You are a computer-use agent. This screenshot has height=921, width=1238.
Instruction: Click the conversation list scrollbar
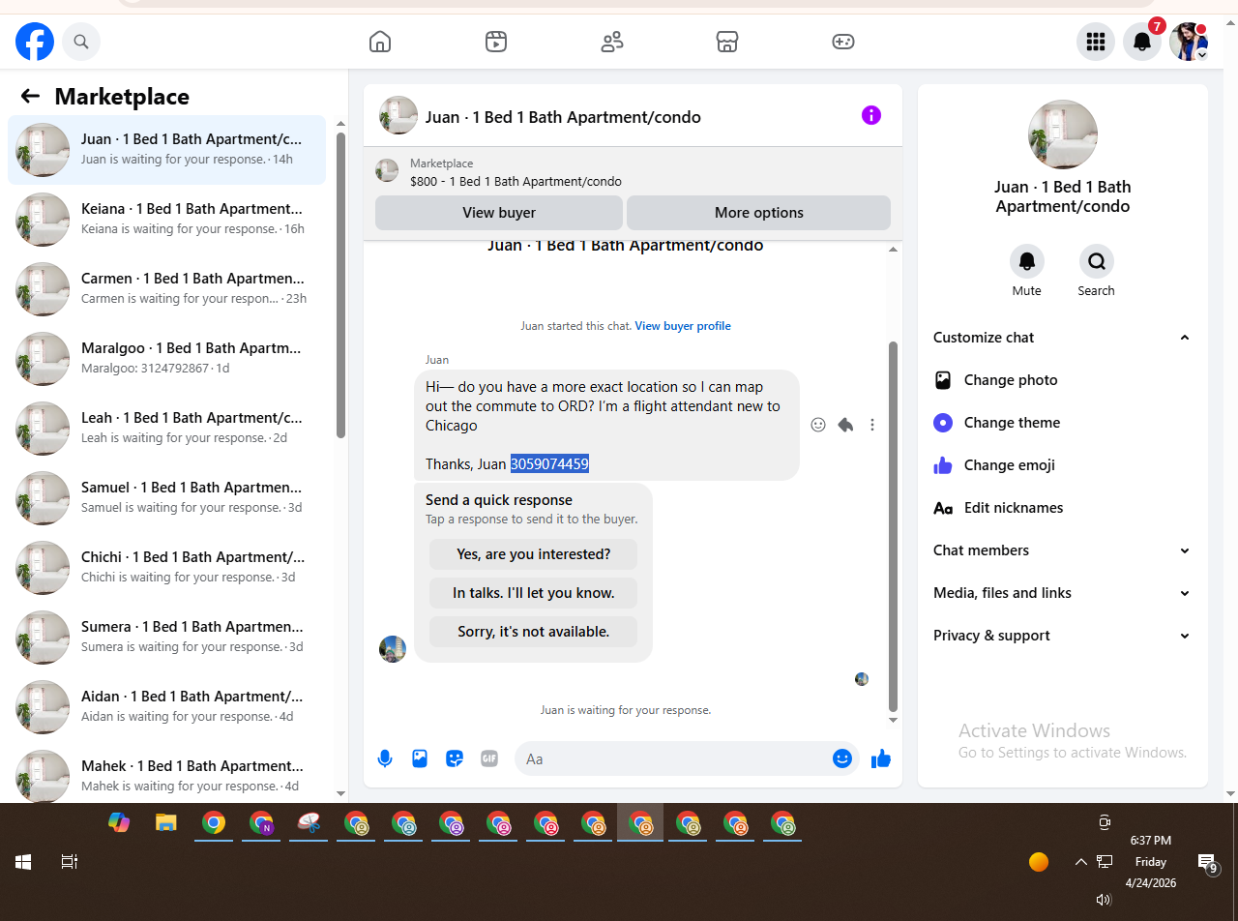340,285
